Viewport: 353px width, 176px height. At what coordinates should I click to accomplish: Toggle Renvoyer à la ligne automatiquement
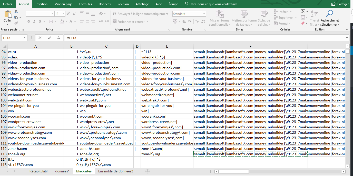pyautogui.click(x=140, y=14)
